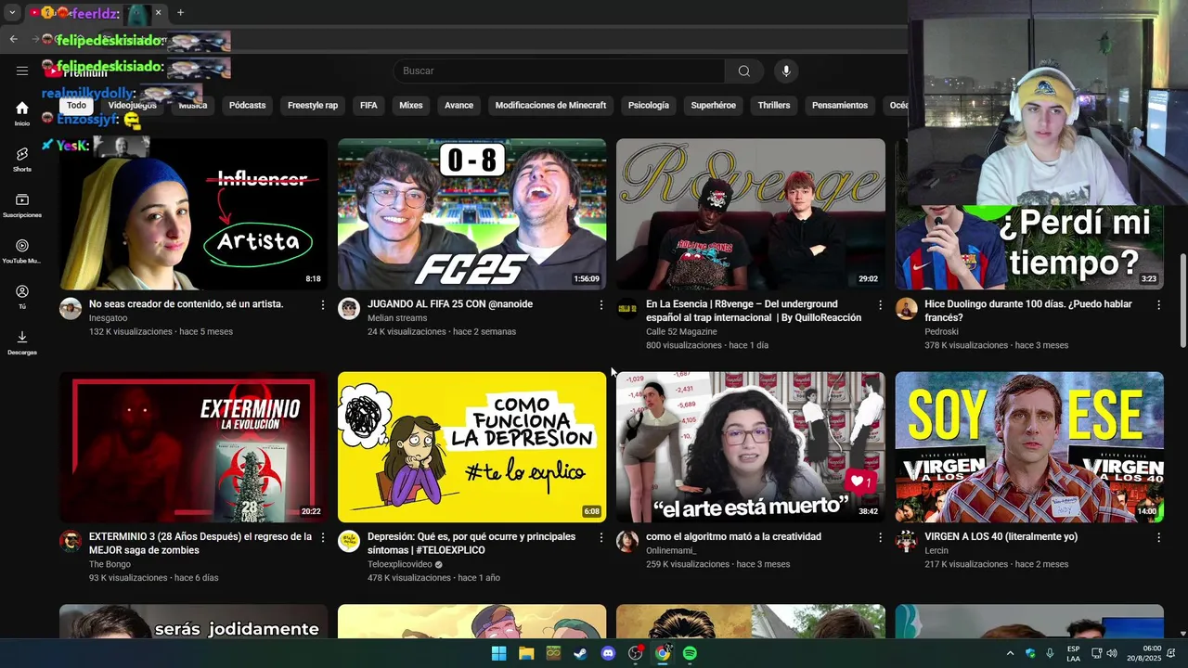This screenshot has width=1188, height=668.
Task: Select the Freestyle rap filter chip
Action: [x=313, y=105]
